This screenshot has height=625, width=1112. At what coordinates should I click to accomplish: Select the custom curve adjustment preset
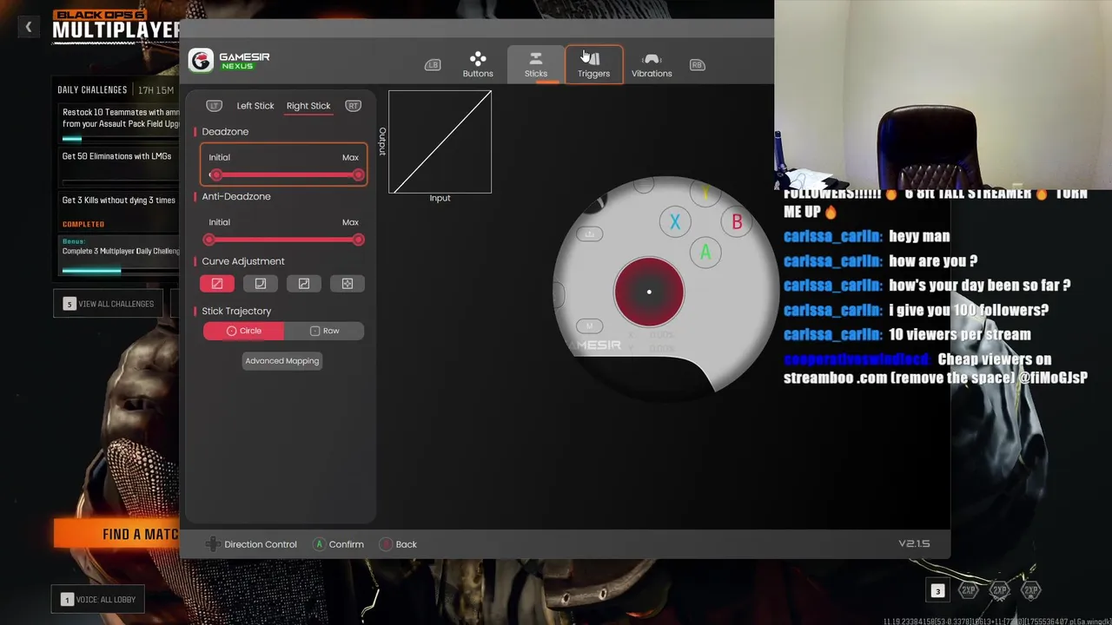tap(347, 284)
